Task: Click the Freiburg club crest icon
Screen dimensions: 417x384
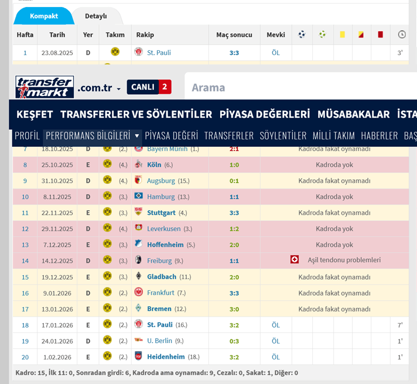Action: (x=139, y=260)
